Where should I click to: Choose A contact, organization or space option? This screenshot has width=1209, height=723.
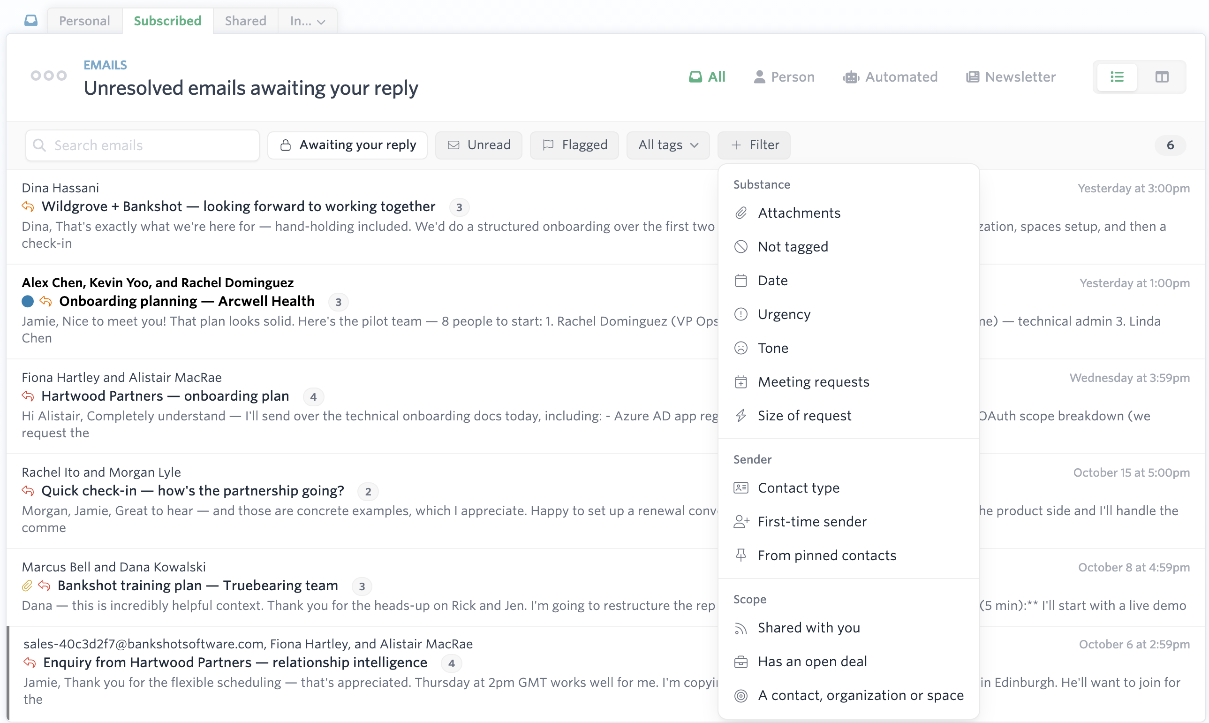(849, 696)
